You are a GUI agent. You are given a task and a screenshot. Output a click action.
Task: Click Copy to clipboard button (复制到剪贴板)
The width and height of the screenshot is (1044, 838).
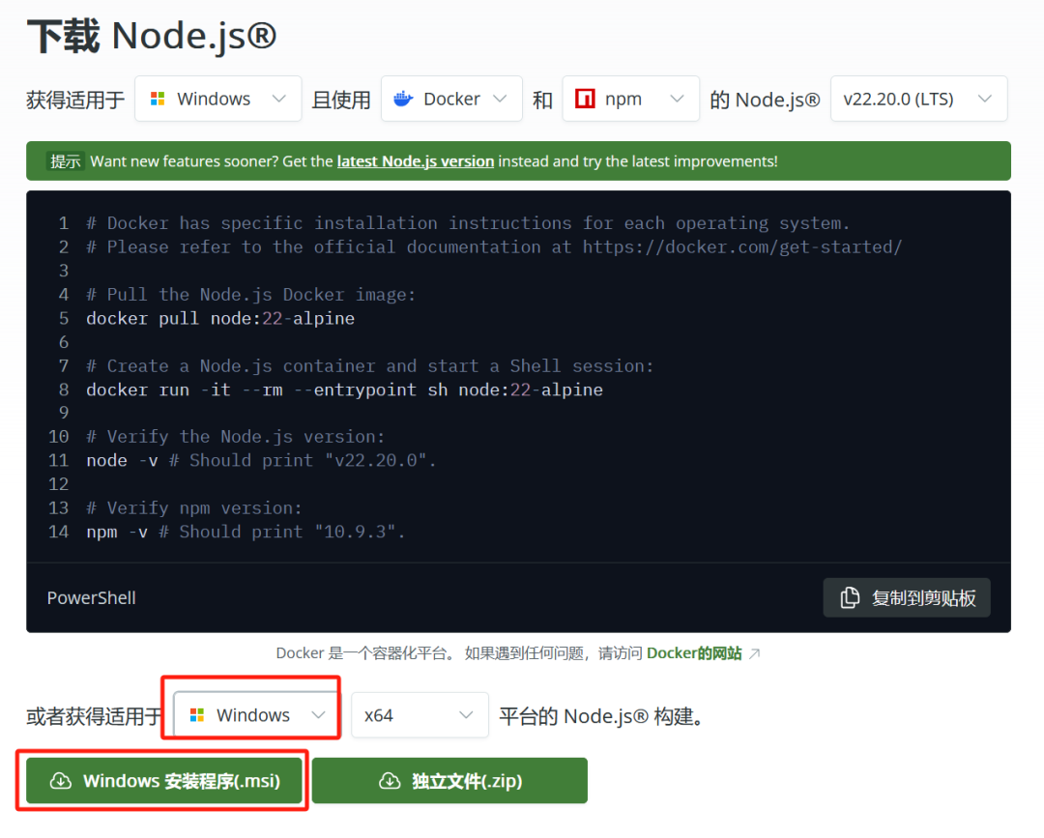pyautogui.click(x=906, y=597)
